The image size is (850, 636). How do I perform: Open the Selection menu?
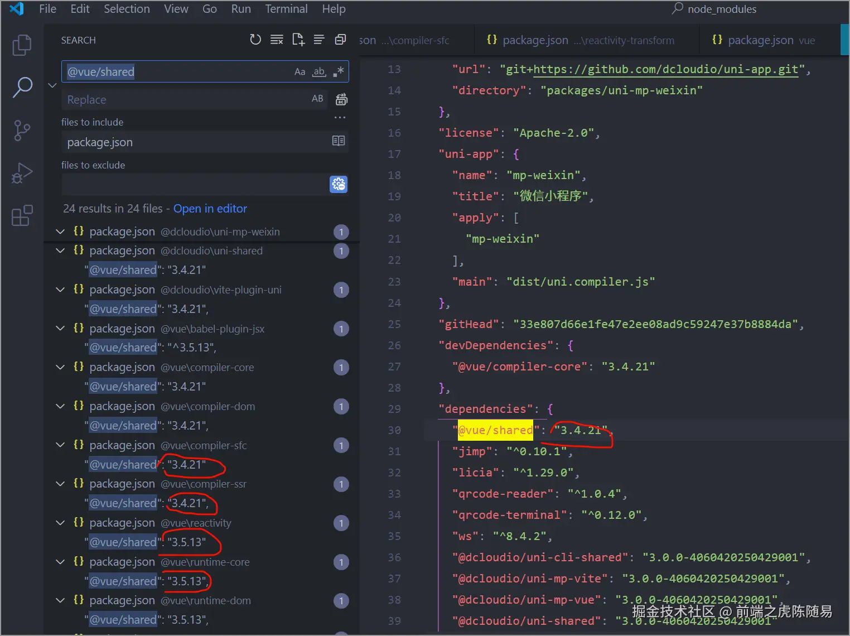(127, 9)
